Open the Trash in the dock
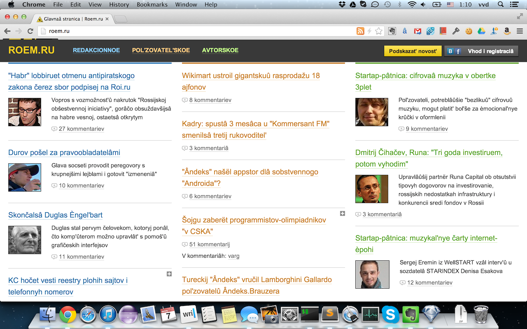The image size is (527, 329). [481, 315]
